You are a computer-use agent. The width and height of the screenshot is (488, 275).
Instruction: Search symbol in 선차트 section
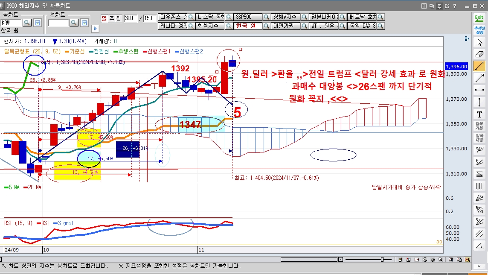(74, 23)
